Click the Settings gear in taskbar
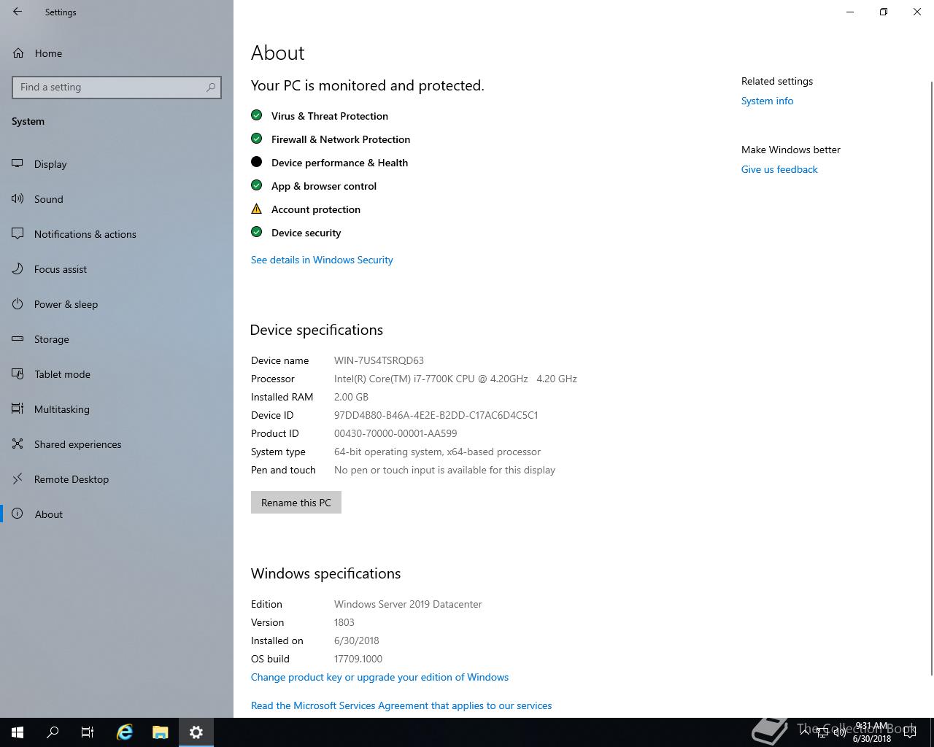This screenshot has height=747, width=934. tap(196, 732)
